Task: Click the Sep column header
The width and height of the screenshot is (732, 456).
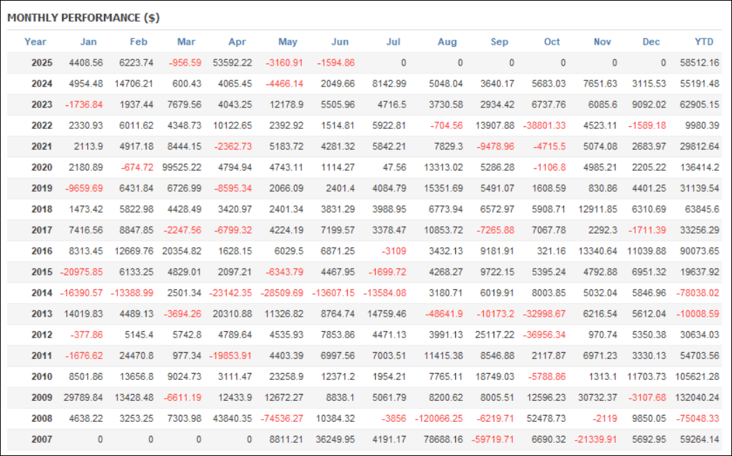Action: tap(499, 42)
